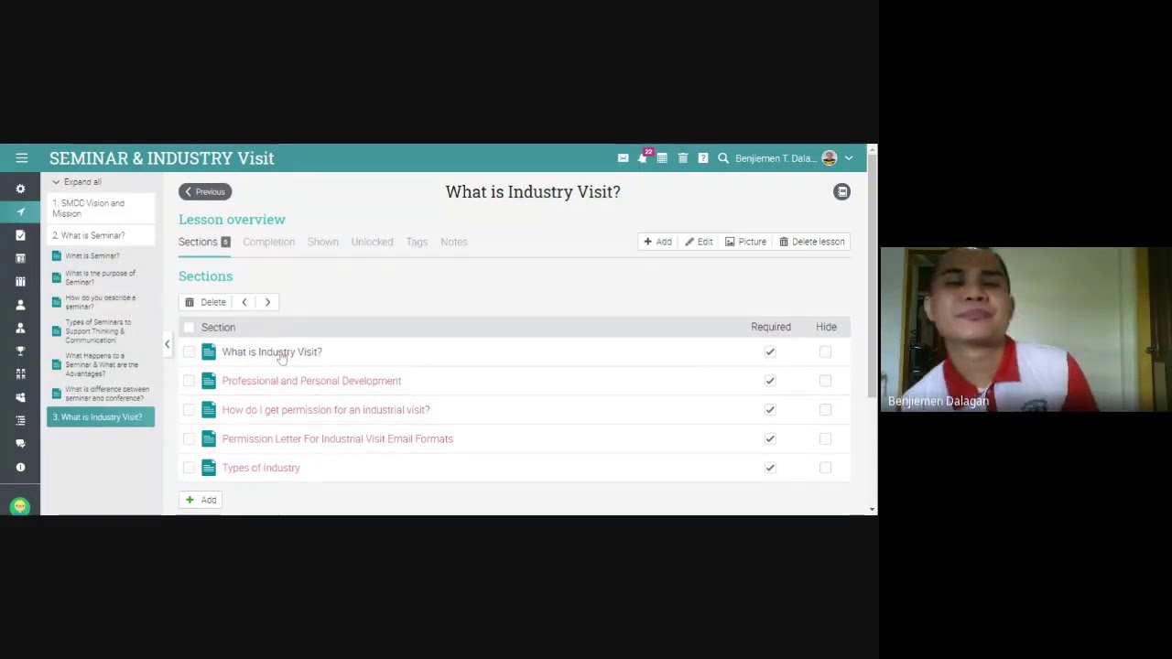The height and width of the screenshot is (659, 1172).
Task: Click the user avatar picture
Action: coord(830,158)
